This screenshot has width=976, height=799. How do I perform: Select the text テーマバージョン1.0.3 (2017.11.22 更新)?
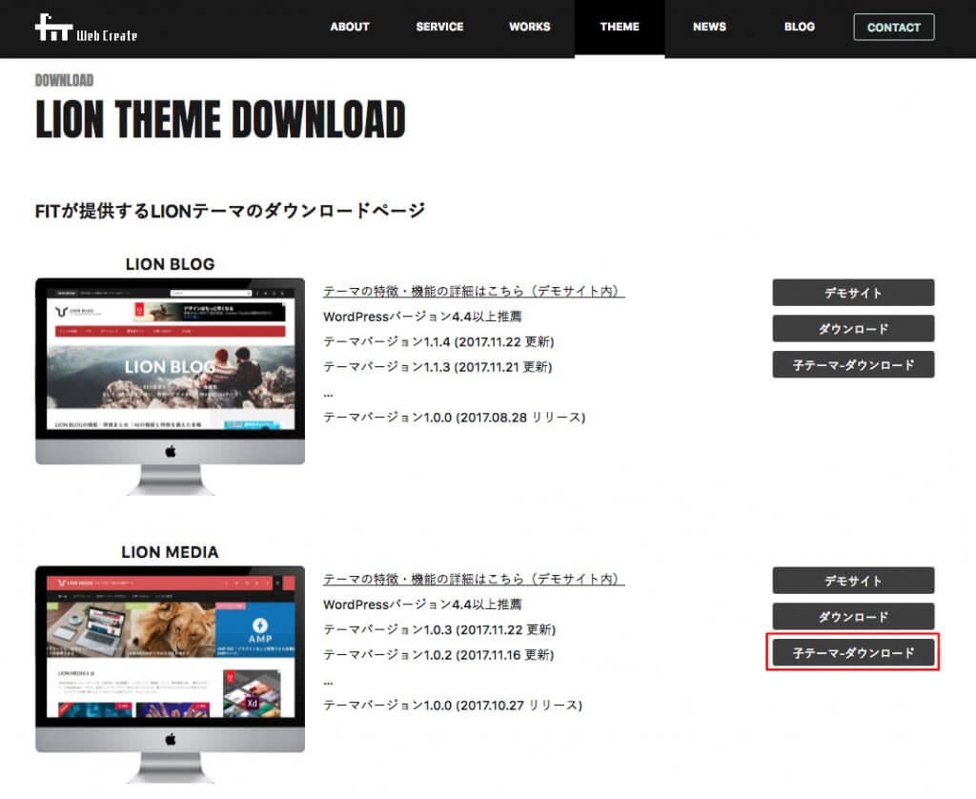(x=439, y=629)
